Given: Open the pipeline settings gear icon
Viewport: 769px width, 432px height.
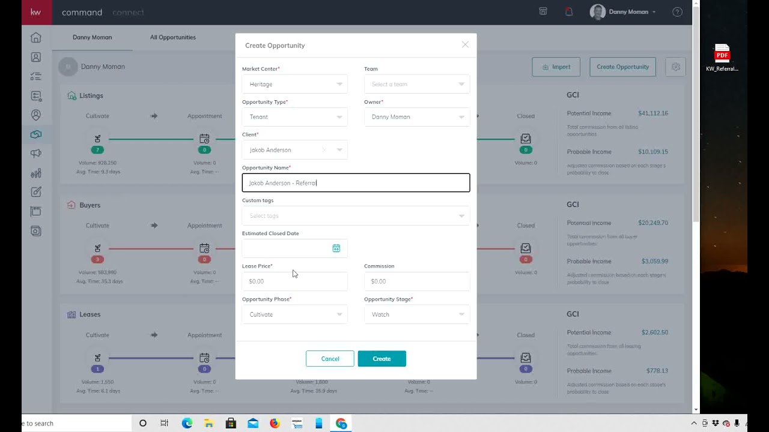Looking at the screenshot, I should tap(675, 67).
